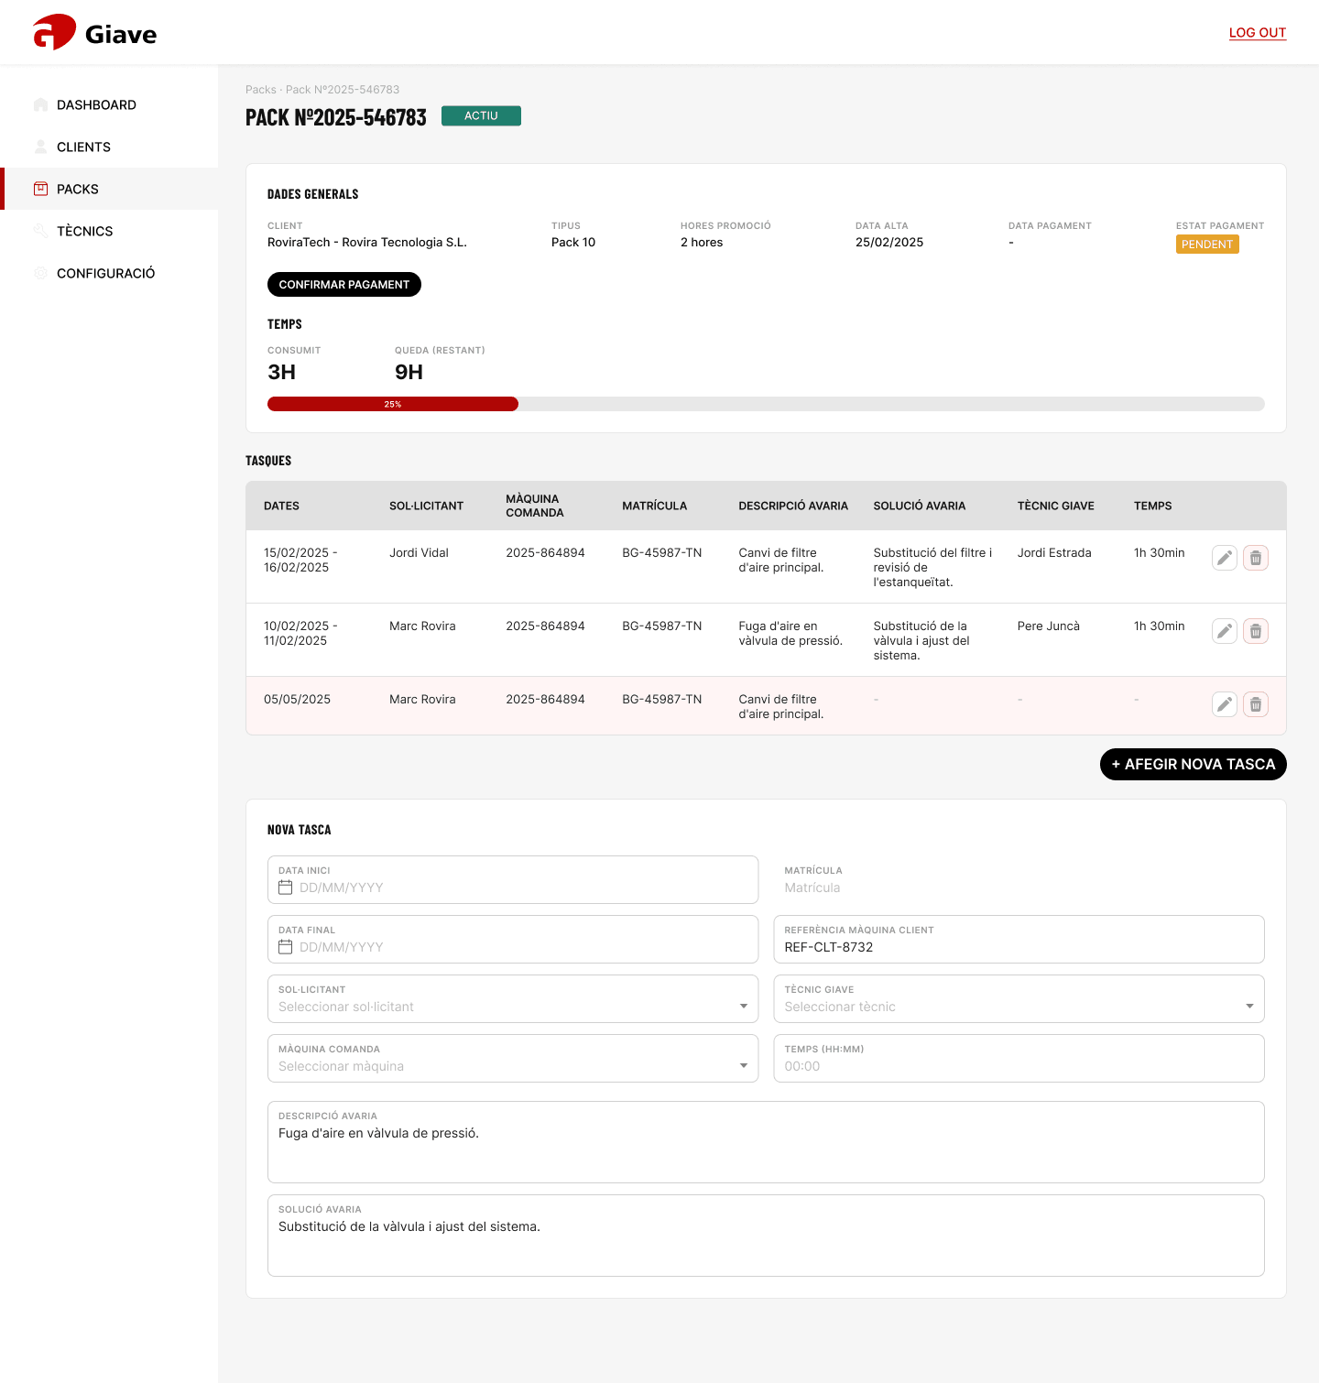This screenshot has width=1319, height=1383.
Task: Delete the 05/05/2025 task with trash icon
Action: coord(1256,704)
